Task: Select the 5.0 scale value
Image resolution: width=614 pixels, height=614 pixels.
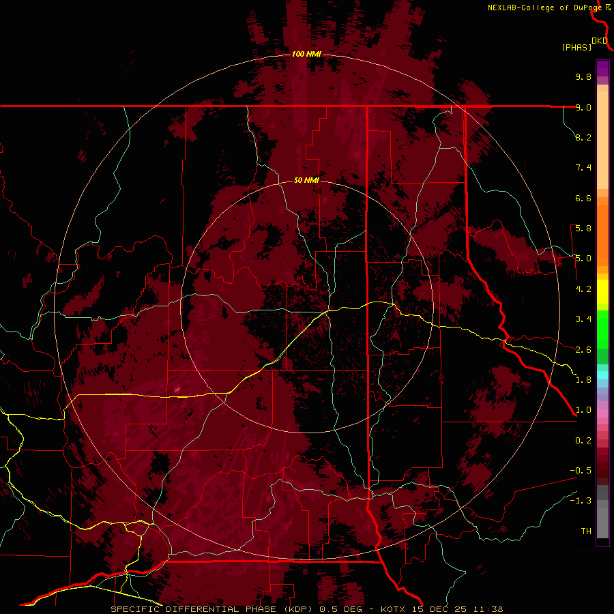Action: [583, 259]
